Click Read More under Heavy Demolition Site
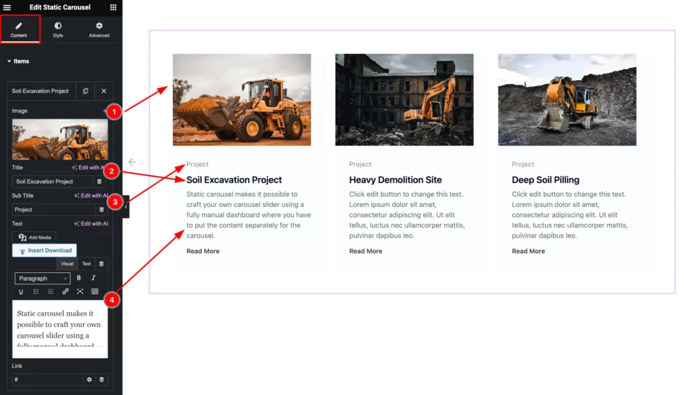This screenshot has height=395, width=684. 365,251
